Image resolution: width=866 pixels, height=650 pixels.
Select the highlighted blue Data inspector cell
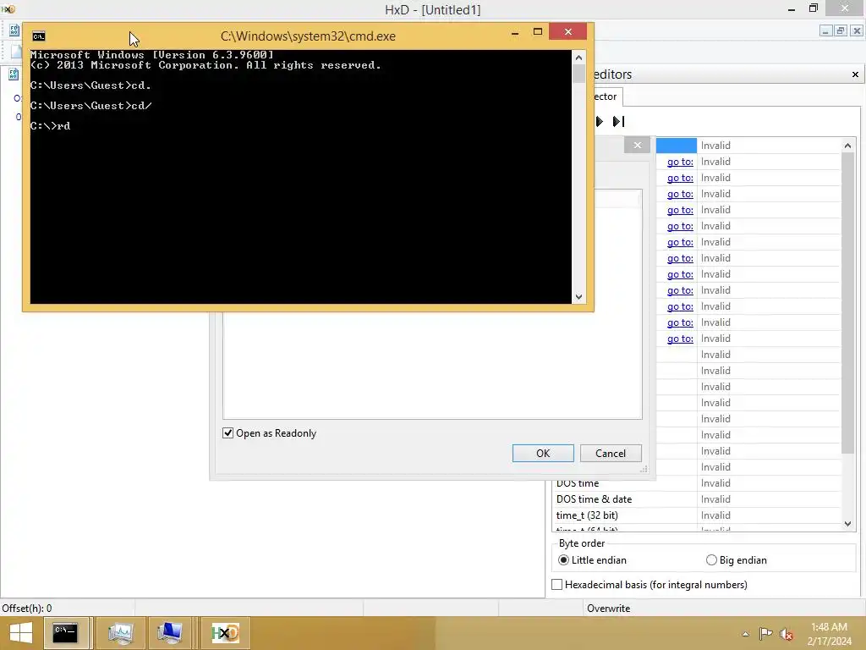click(677, 146)
